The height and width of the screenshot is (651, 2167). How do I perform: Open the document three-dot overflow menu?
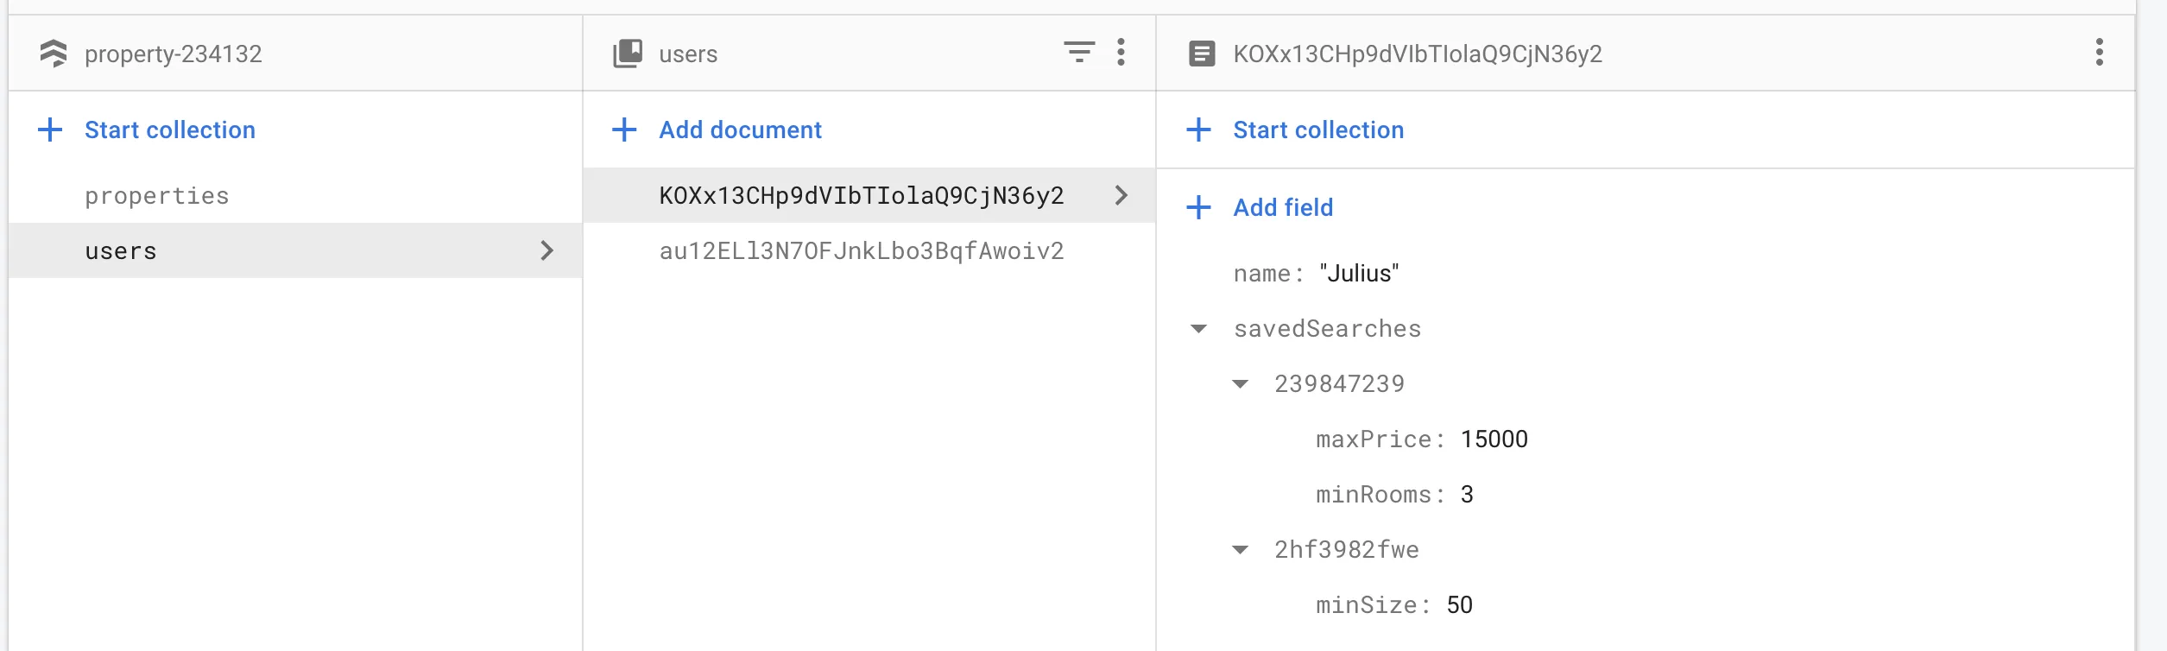click(x=2099, y=52)
